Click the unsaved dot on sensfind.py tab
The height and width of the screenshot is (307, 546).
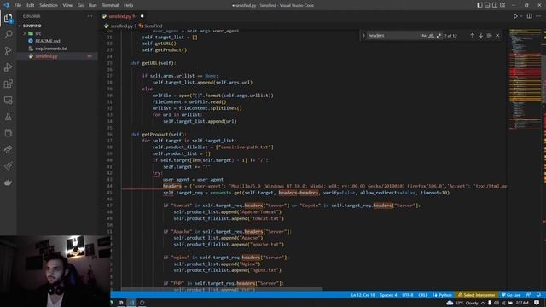pos(142,16)
